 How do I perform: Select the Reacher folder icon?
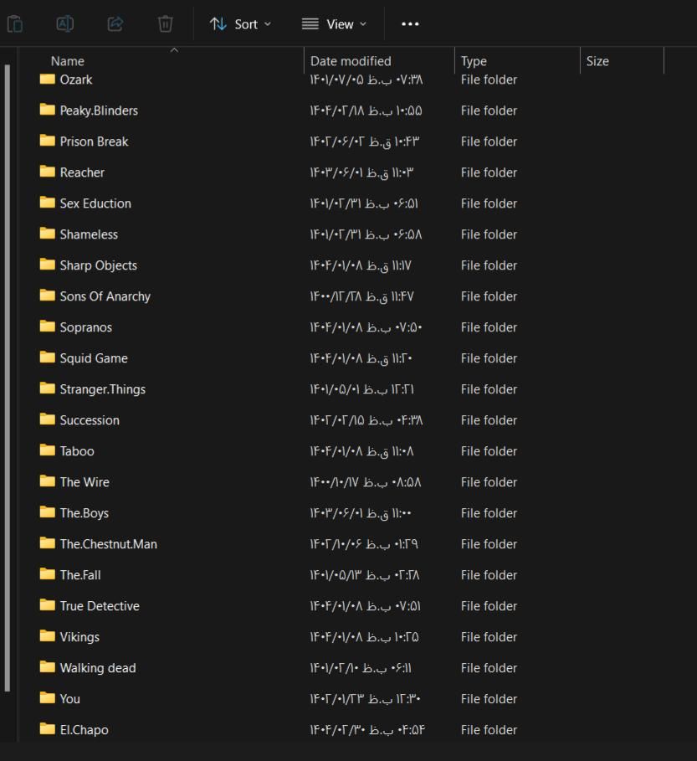[x=47, y=172]
